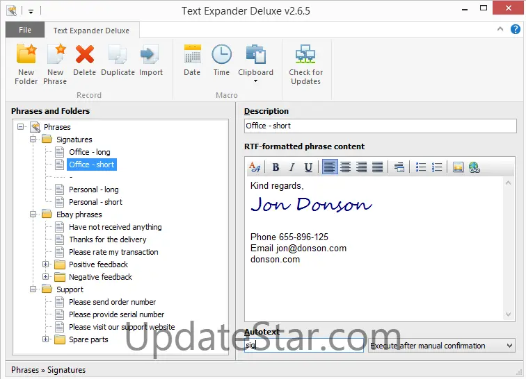Select 'Have not received anything' phrase
Screen dimensions: 526x379
coord(115,227)
